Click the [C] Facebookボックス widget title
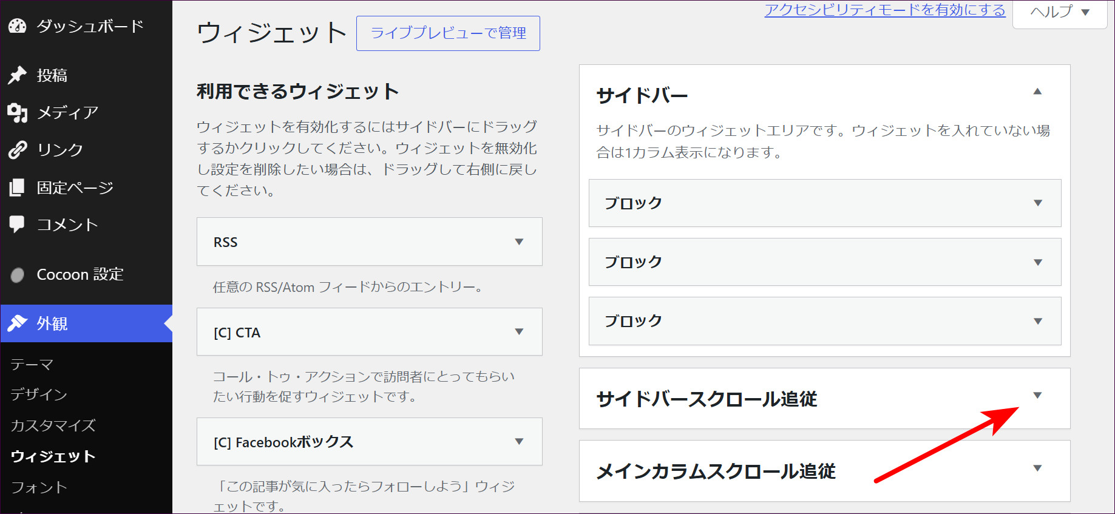The height and width of the screenshot is (514, 1115). point(283,442)
